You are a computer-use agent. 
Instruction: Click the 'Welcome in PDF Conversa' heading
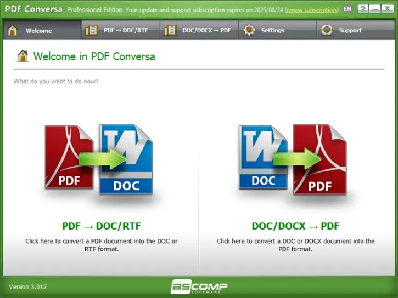pos(94,56)
